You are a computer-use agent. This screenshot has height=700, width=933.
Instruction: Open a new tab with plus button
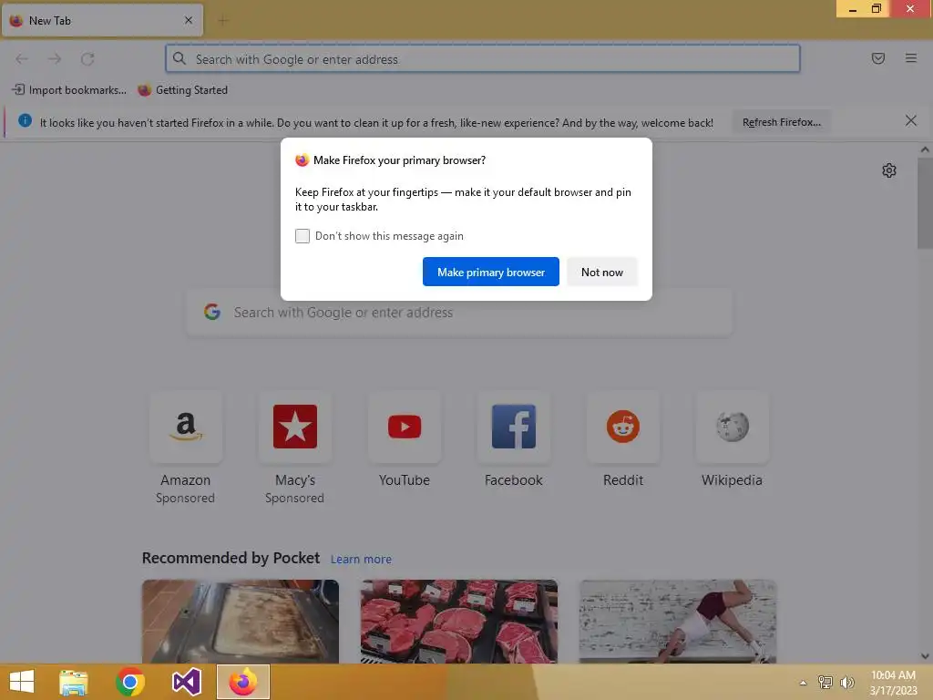(x=222, y=21)
